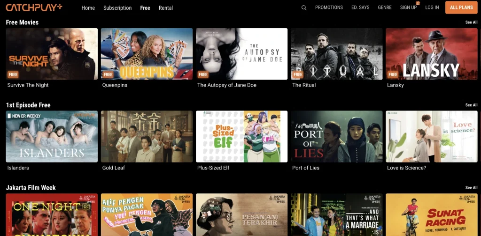See all Jakarta Film Week titles
The width and height of the screenshot is (481, 236).
click(x=471, y=187)
